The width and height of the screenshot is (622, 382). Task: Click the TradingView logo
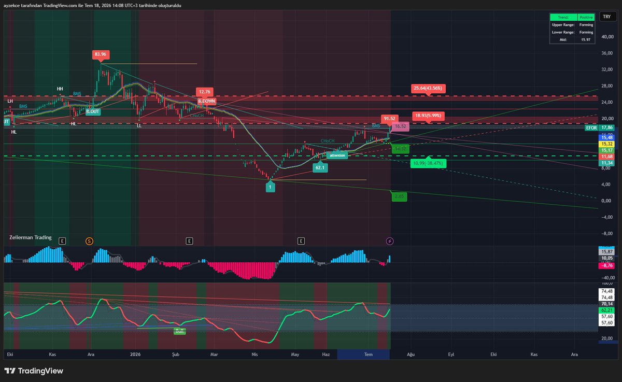[x=34, y=371]
